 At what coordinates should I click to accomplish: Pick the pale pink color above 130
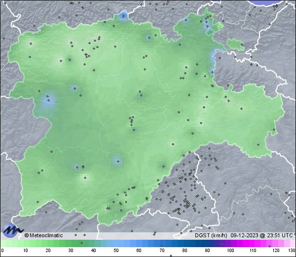tap(293, 243)
